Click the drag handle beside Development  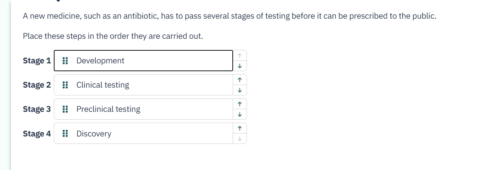click(65, 61)
